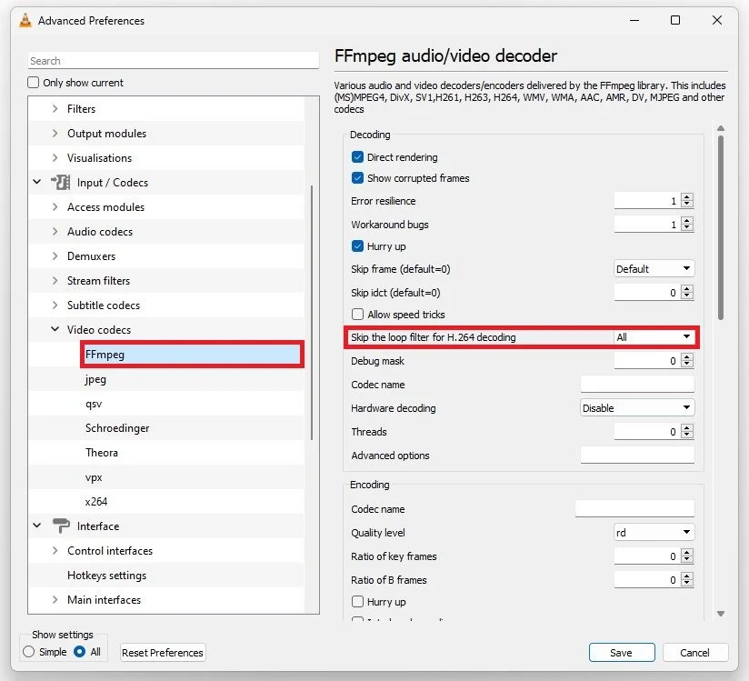Expand Output modules node
The image size is (749, 681).
(x=55, y=133)
